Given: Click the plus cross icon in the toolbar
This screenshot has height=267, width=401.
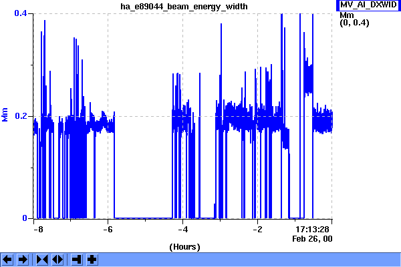Looking at the screenshot, I should pos(92,259).
